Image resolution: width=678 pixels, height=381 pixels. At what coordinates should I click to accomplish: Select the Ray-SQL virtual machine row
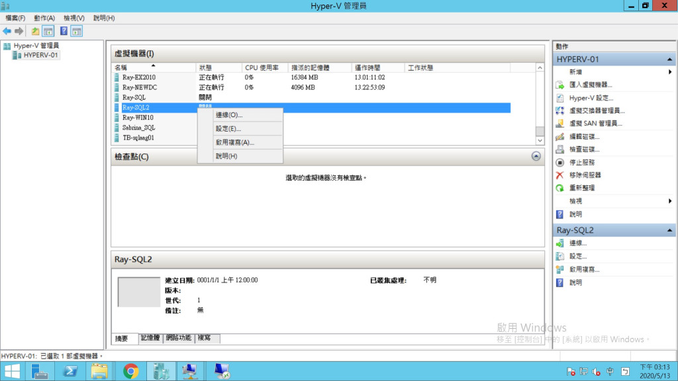coord(311,98)
